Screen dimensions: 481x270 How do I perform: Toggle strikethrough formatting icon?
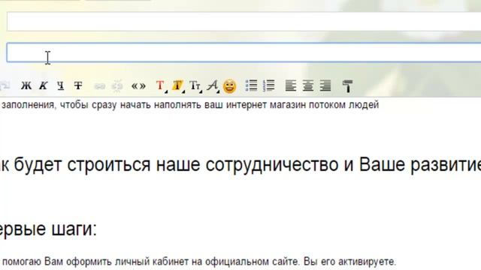(x=78, y=85)
